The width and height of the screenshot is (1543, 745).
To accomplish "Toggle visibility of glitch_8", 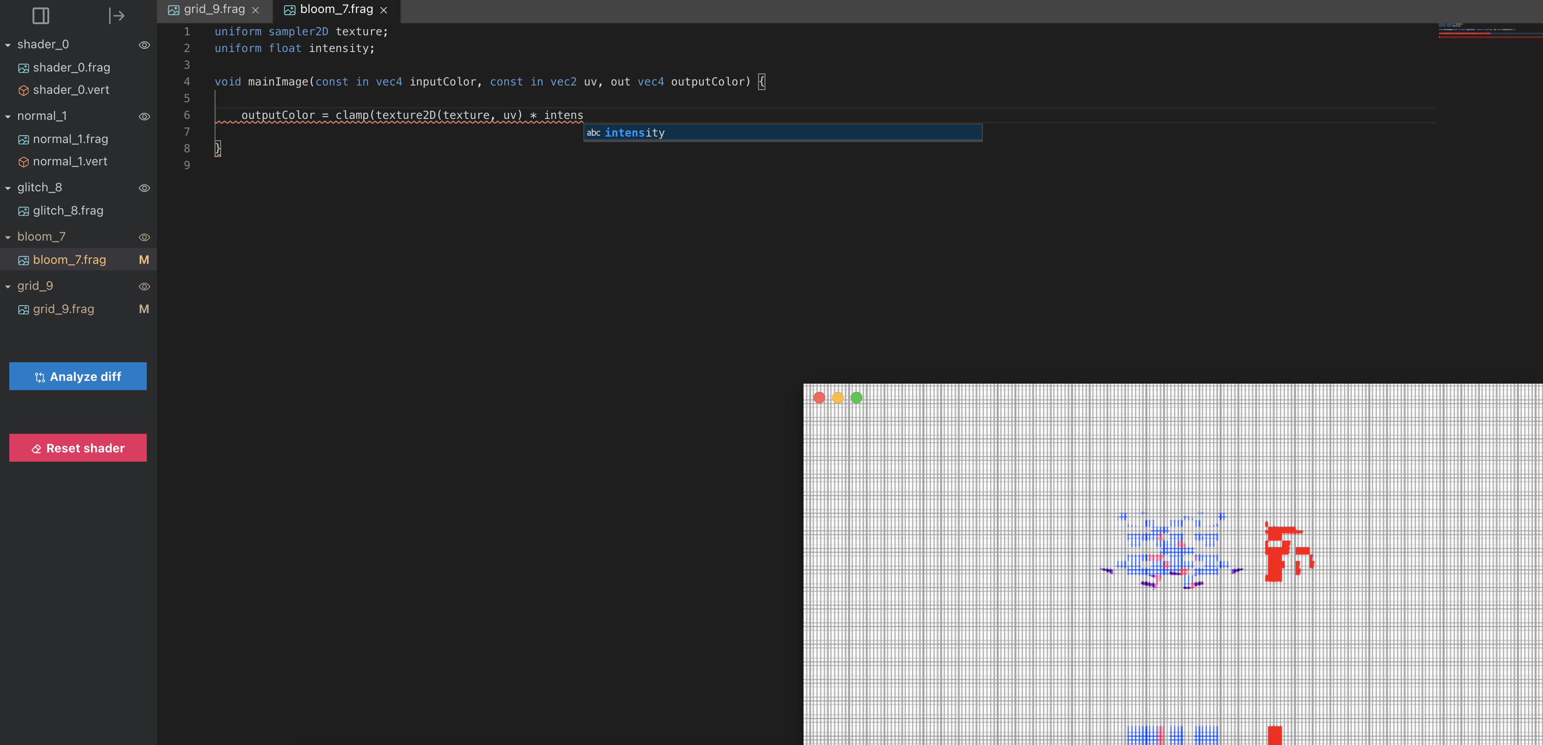I will coord(144,188).
